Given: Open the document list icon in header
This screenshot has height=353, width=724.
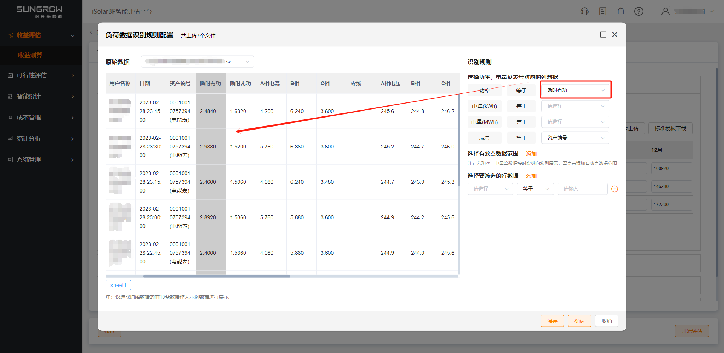Looking at the screenshot, I should pyautogui.click(x=603, y=11).
